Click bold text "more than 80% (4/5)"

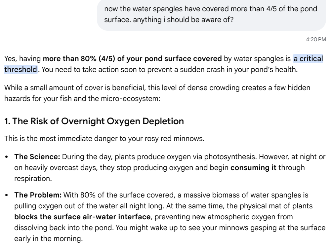[79, 59]
